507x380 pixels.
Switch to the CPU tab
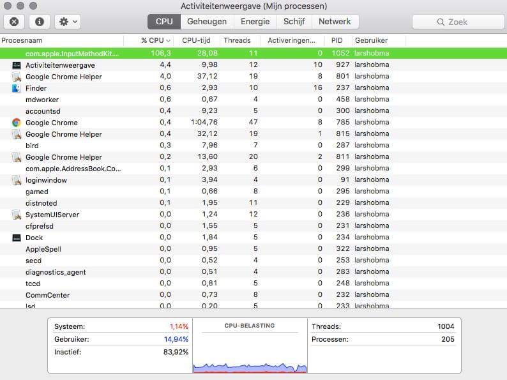(x=164, y=22)
